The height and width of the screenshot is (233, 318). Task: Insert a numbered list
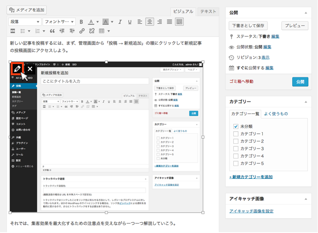37,31
